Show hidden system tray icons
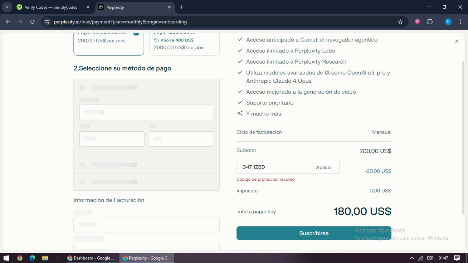Screen dimensions: 468x263 pyautogui.click(x=412, y=258)
